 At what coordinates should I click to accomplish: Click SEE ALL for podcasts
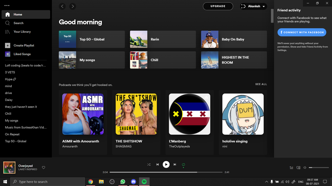[261, 84]
